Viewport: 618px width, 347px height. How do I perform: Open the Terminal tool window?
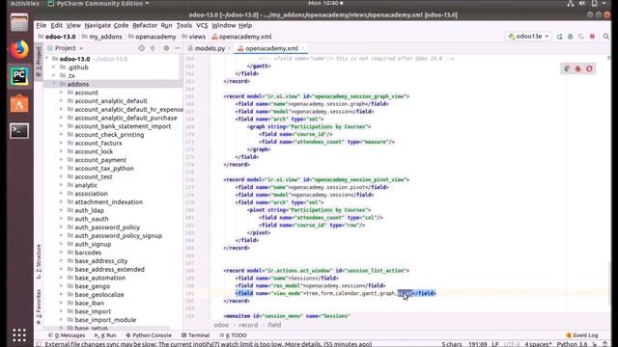click(x=195, y=335)
